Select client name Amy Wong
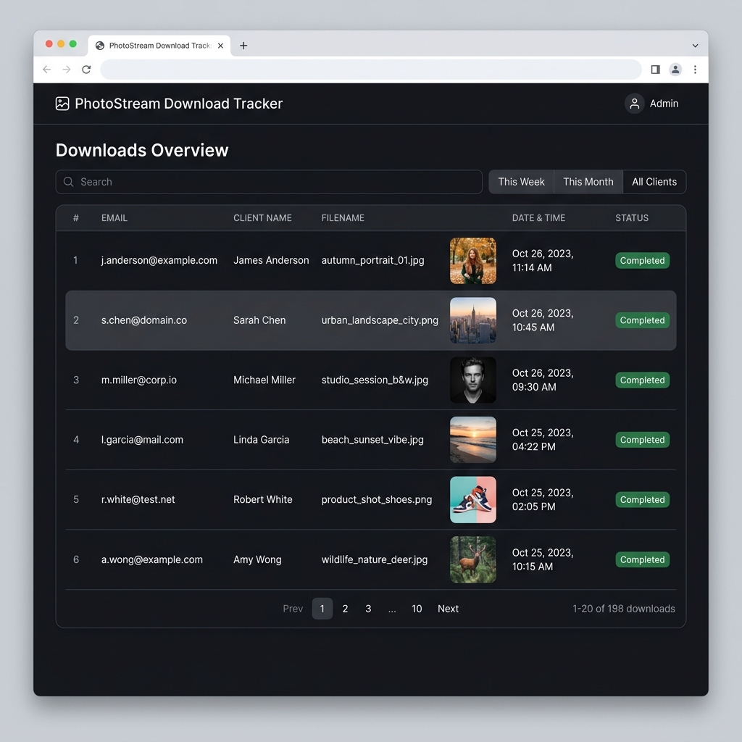The width and height of the screenshot is (742, 742). tap(257, 559)
